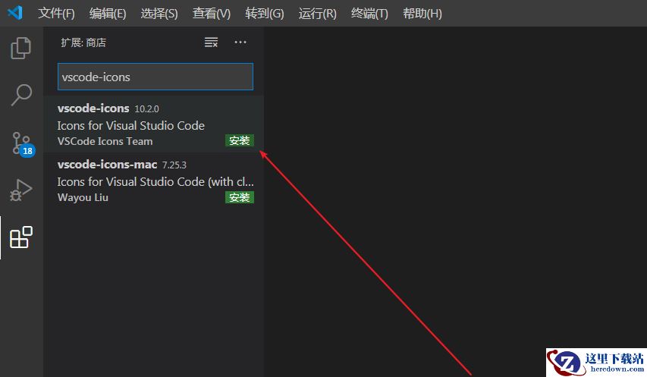Viewport: 647px width, 377px height.
Task: Open the 运行(R) menu
Action: (317, 13)
